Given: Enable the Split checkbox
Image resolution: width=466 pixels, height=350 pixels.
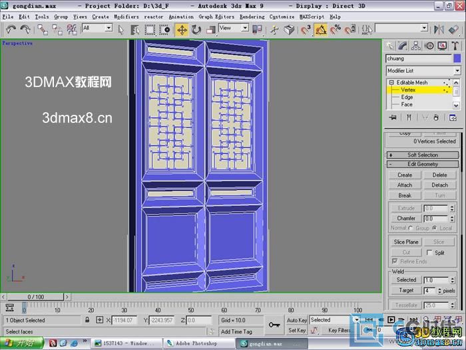Looking at the screenshot, I should (x=429, y=252).
